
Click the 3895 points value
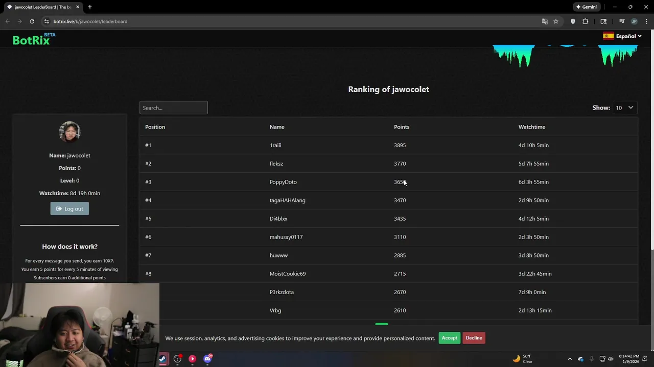click(400, 145)
